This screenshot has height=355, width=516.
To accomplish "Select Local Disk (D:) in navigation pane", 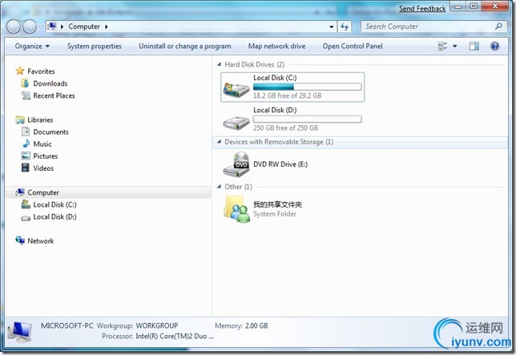I will pos(54,217).
